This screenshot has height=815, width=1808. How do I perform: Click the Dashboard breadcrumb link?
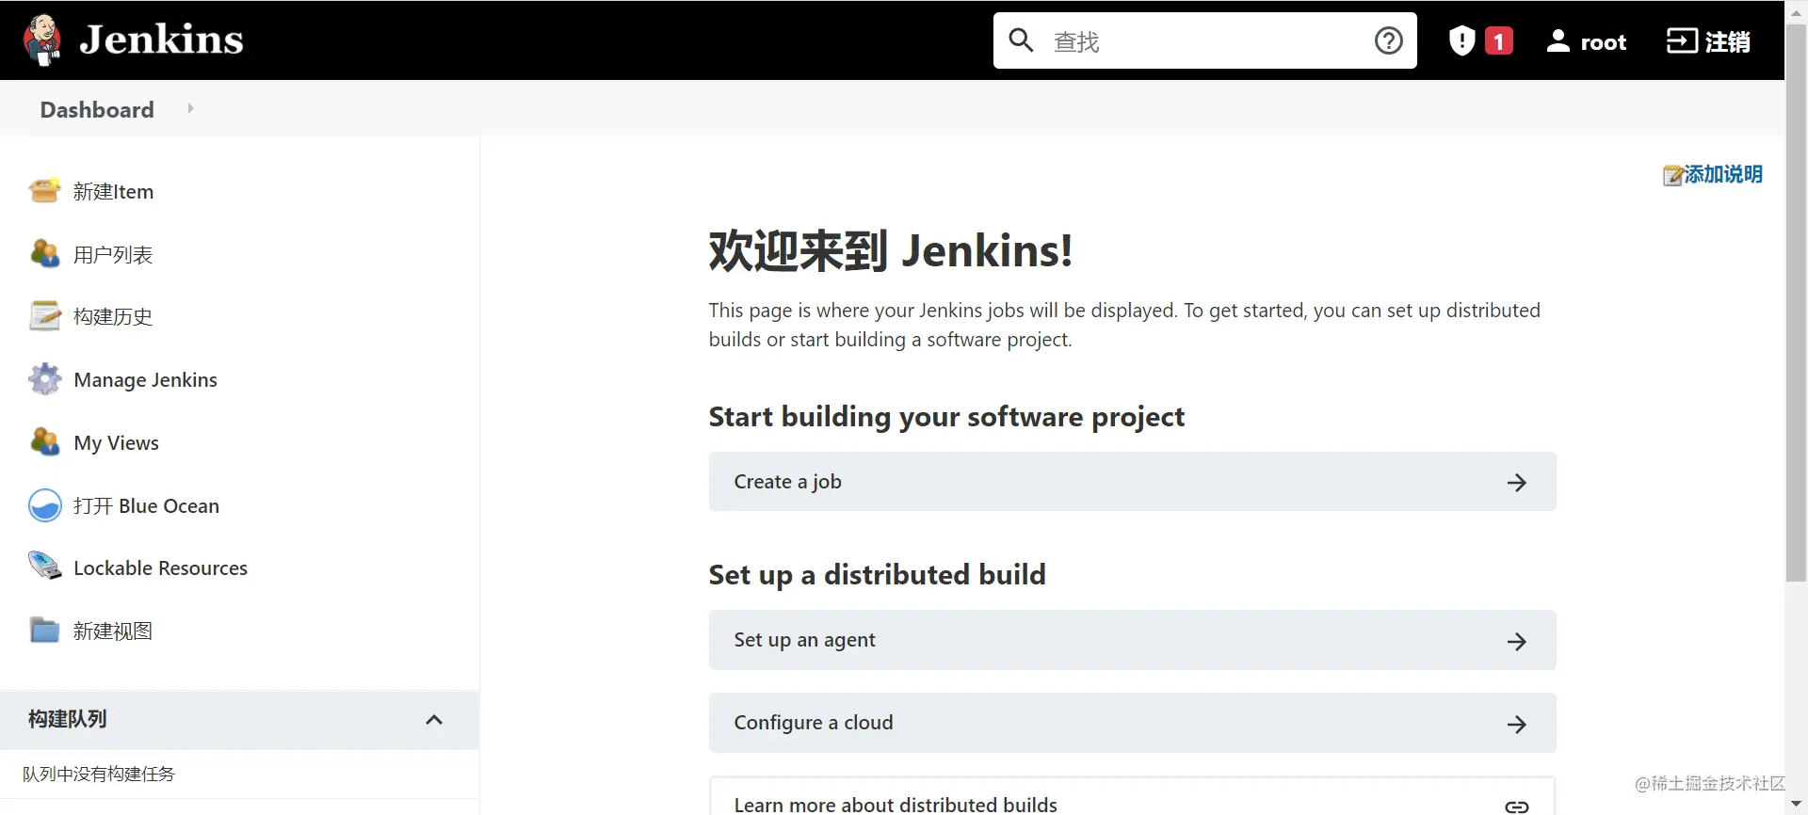coord(97,109)
